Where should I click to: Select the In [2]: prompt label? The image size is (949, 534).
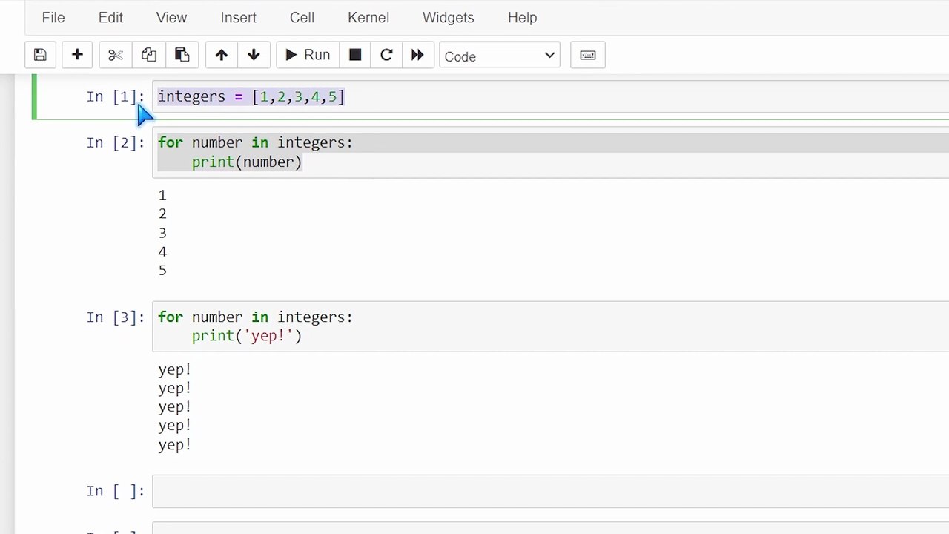click(116, 142)
